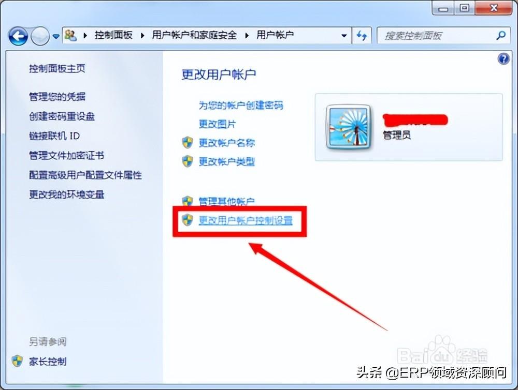Click 为您的帐户创建密码 link
This screenshot has width=518, height=390.
pyautogui.click(x=241, y=105)
